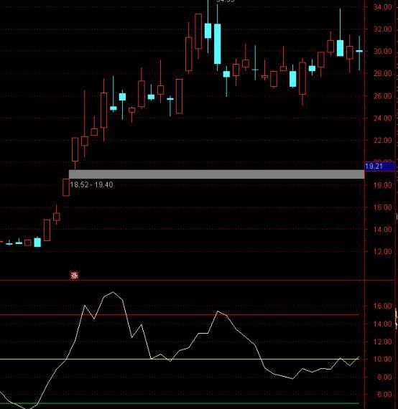Click the 12.00 label on price axis
Viewport: 398px width, 409px height.
(383, 251)
